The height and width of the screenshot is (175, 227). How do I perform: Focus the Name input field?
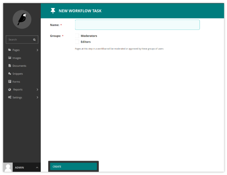[137, 25]
